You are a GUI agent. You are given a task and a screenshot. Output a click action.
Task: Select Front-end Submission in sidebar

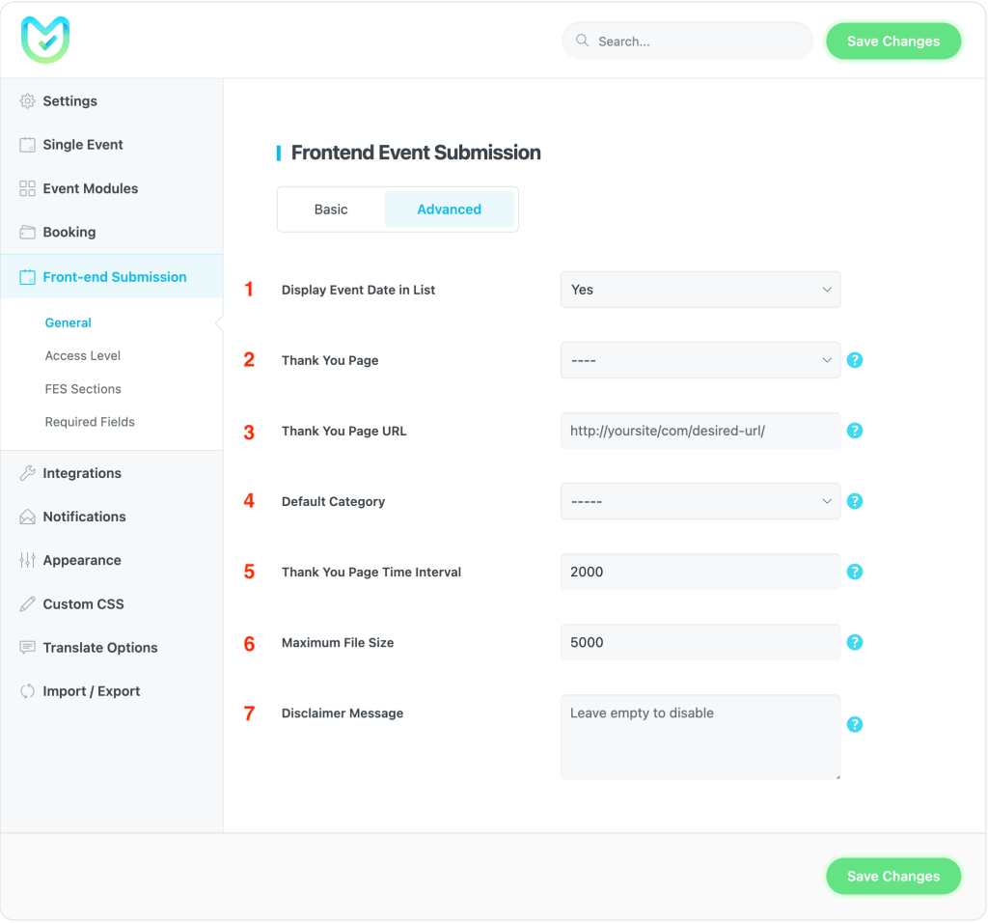[x=112, y=277]
